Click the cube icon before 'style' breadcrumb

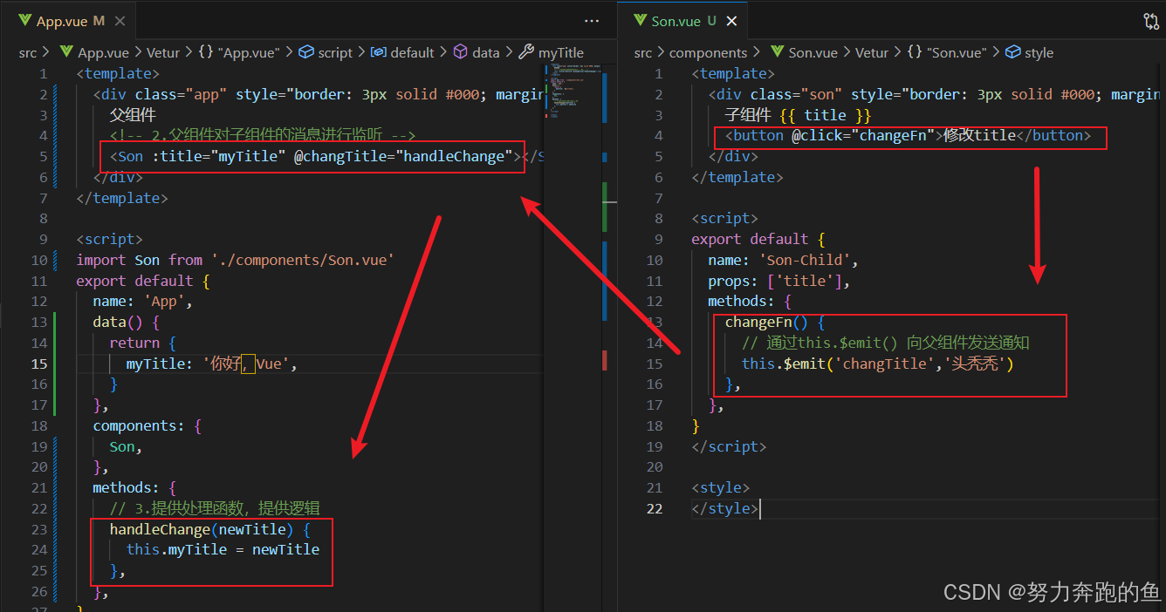(1013, 52)
